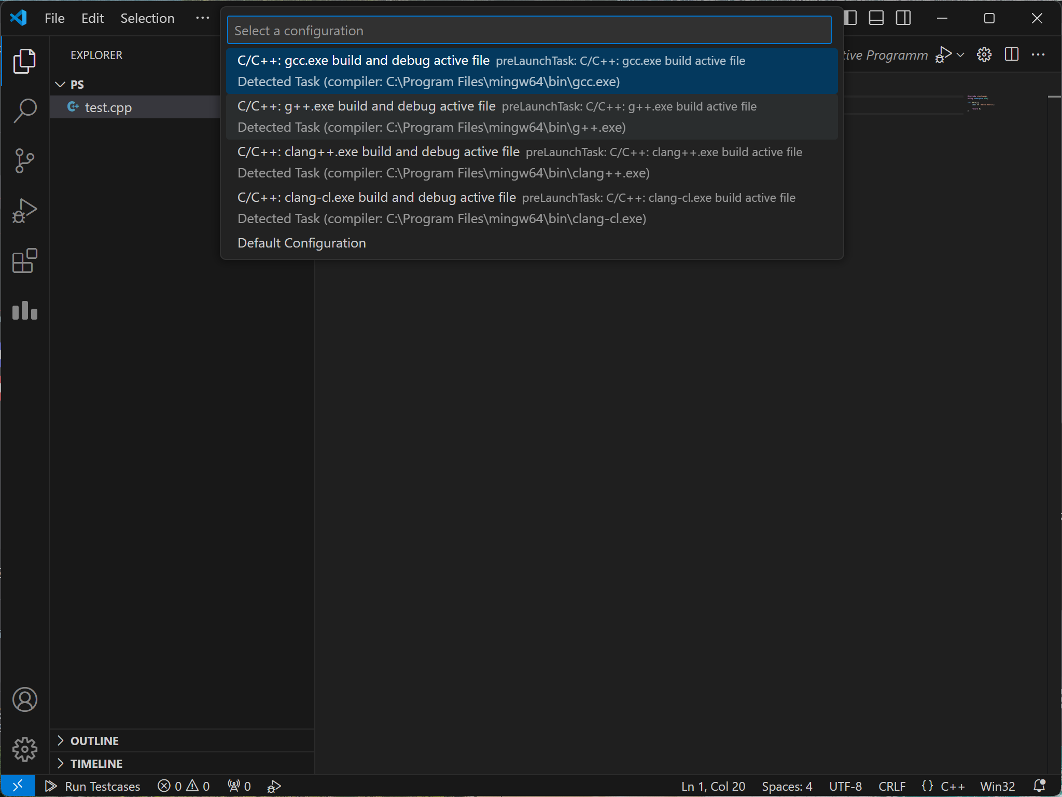The width and height of the screenshot is (1062, 797).
Task: Toggle primary side bar layout button
Action: [x=850, y=18]
